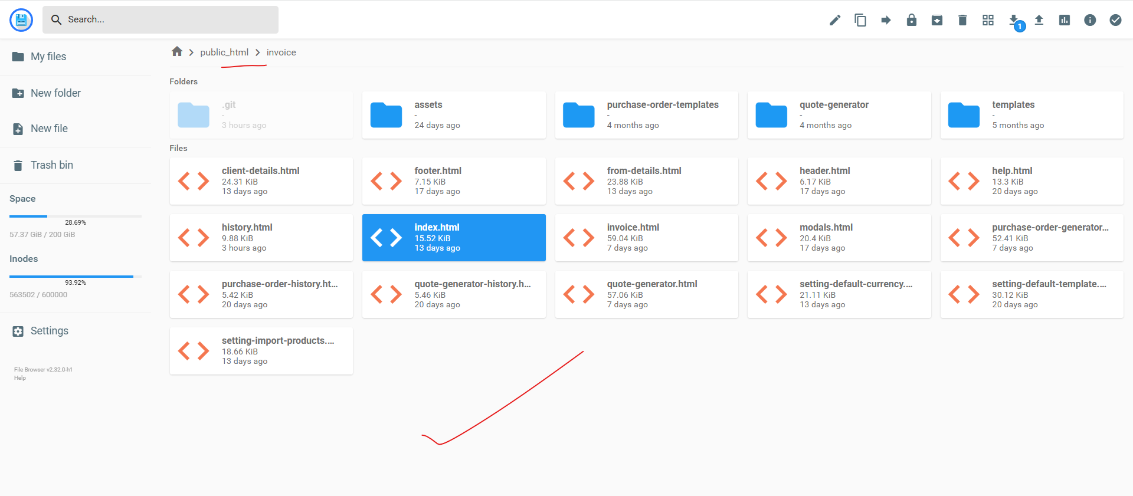Click the delete trash icon in toolbar
The width and height of the screenshot is (1133, 496).
pyautogui.click(x=962, y=21)
